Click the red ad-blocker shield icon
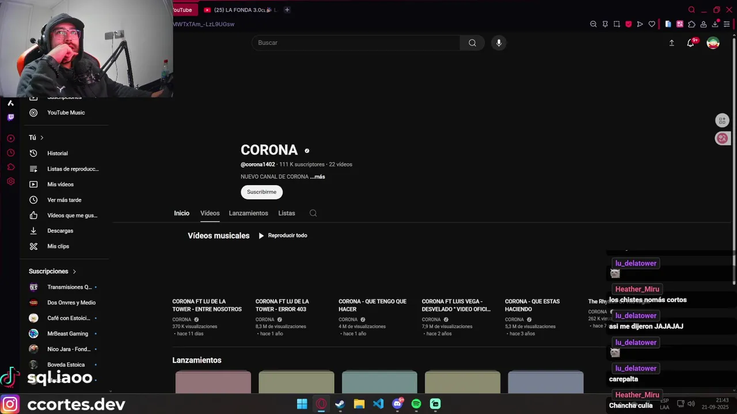 pyautogui.click(x=628, y=24)
